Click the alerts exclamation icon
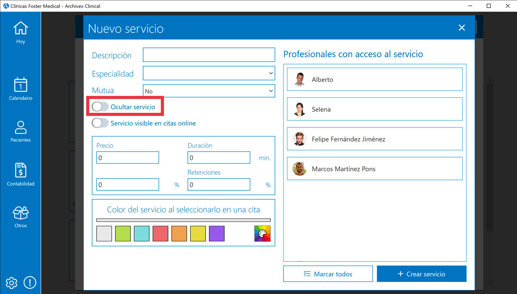The width and height of the screenshot is (517, 294). coord(30,283)
